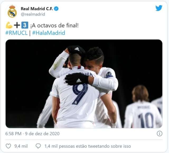This screenshot has height=153, width=169.
Task: Click the blue verified badge
Action: (56, 9)
